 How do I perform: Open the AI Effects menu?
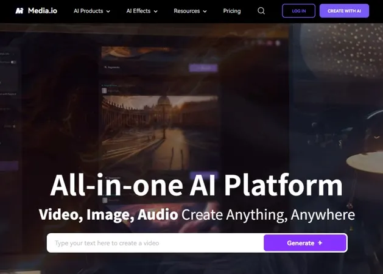(x=142, y=11)
